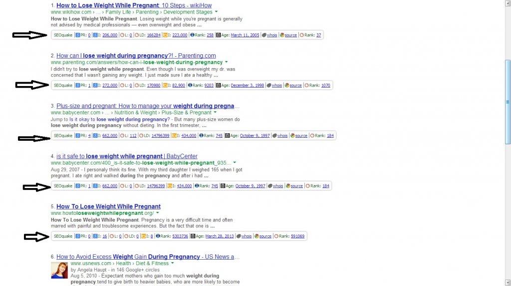
Task: Click the Google index icon beside 206,000
Action: pyautogui.click(x=95, y=35)
